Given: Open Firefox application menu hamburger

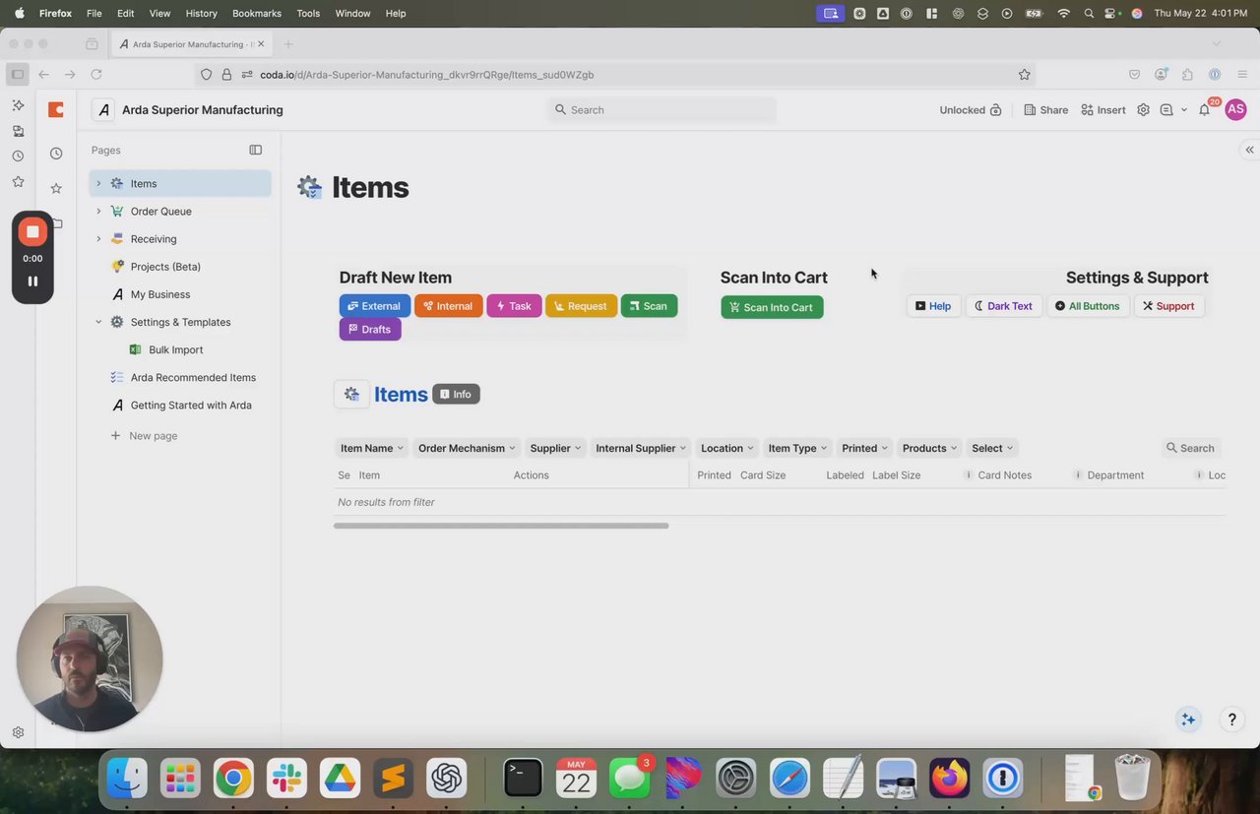Looking at the screenshot, I should [1242, 75].
